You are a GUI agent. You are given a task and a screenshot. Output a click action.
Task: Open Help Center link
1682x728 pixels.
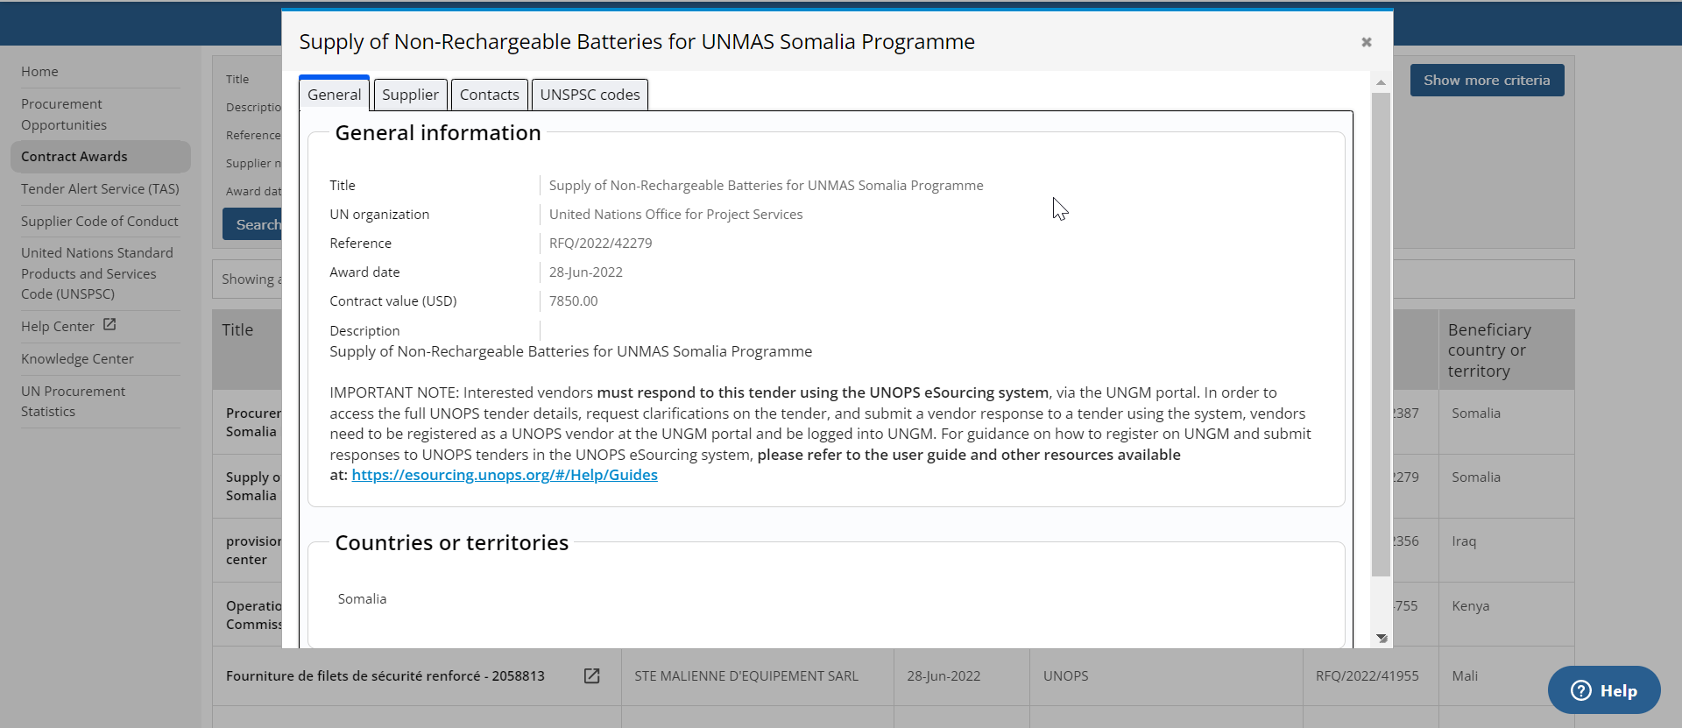click(x=57, y=326)
